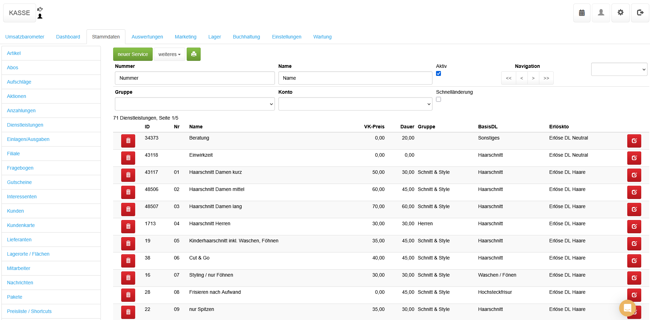Edit the Haarschnitt Herren service
Image resolution: width=650 pixels, height=320 pixels.
tap(634, 227)
